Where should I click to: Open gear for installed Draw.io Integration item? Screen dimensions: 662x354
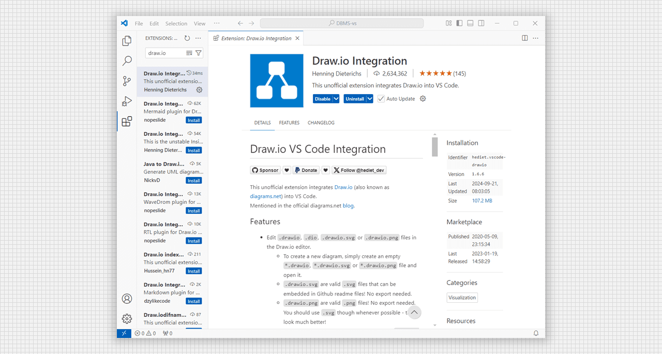click(x=199, y=90)
